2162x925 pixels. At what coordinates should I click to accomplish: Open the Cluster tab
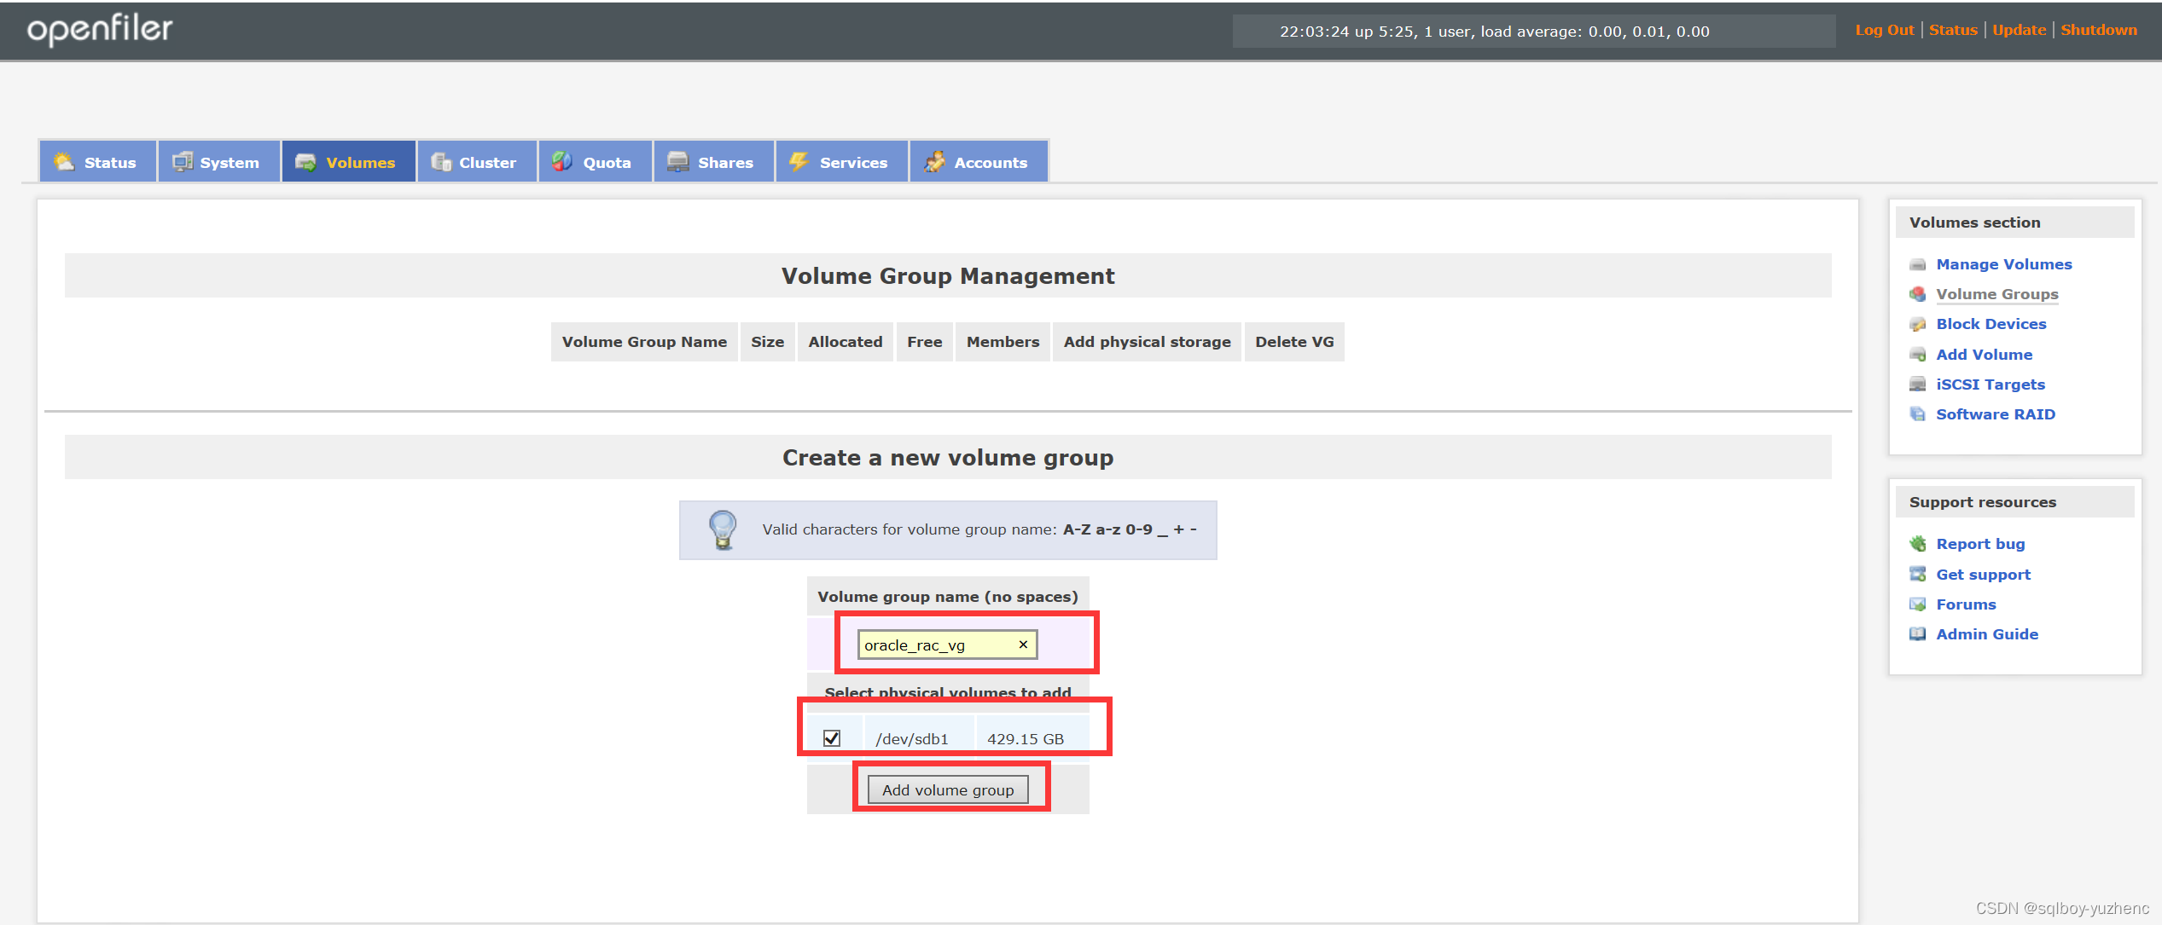pos(476,162)
